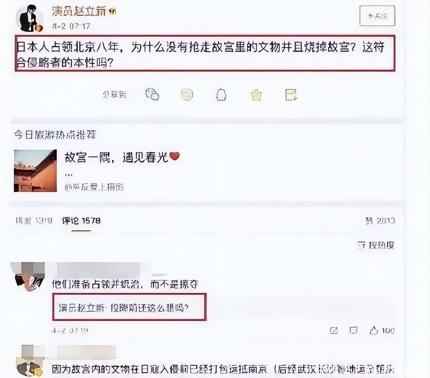
Task: Click 演员赵立新 name in the reply
Action: coord(81,307)
